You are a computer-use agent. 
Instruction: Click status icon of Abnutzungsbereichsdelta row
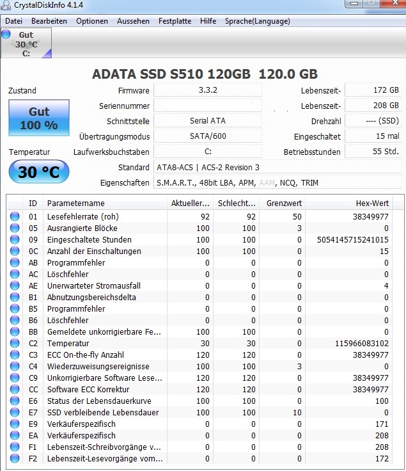[x=15, y=297]
